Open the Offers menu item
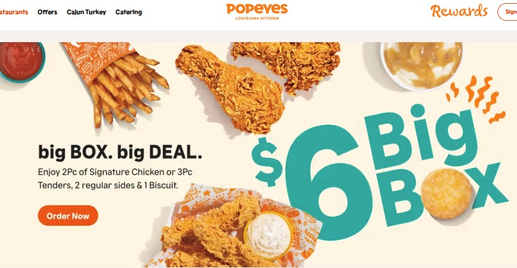 (x=47, y=12)
